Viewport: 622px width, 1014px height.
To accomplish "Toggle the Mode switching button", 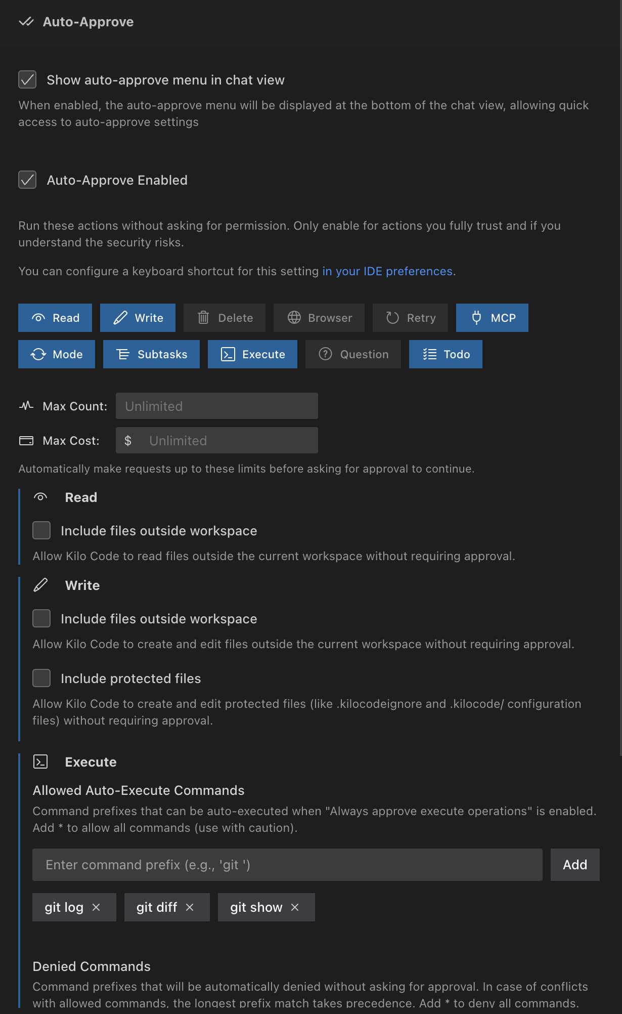I will click(57, 354).
